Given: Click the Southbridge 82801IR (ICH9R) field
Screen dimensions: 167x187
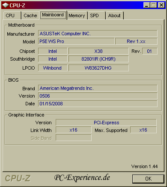Looking at the screenshot, I should pyautogui.click(x=98, y=59).
